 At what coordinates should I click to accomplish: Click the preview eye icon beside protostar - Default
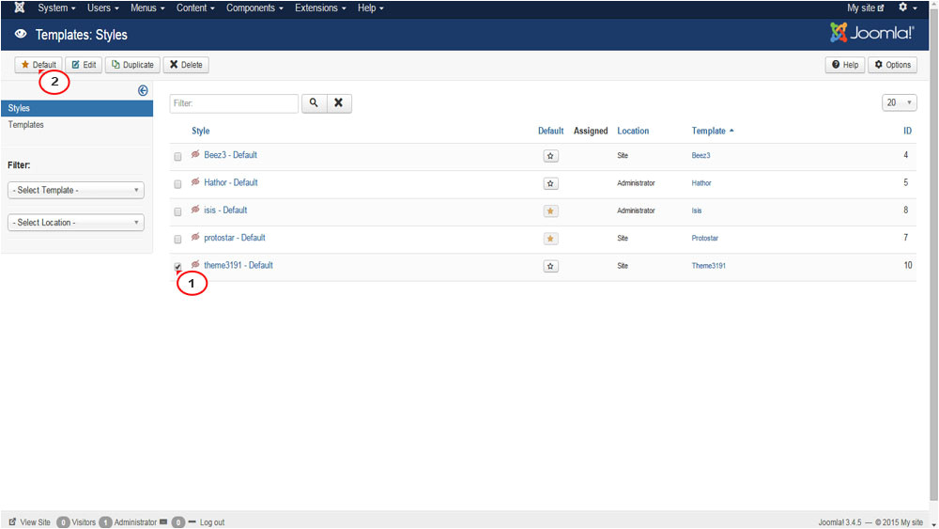[x=195, y=237]
